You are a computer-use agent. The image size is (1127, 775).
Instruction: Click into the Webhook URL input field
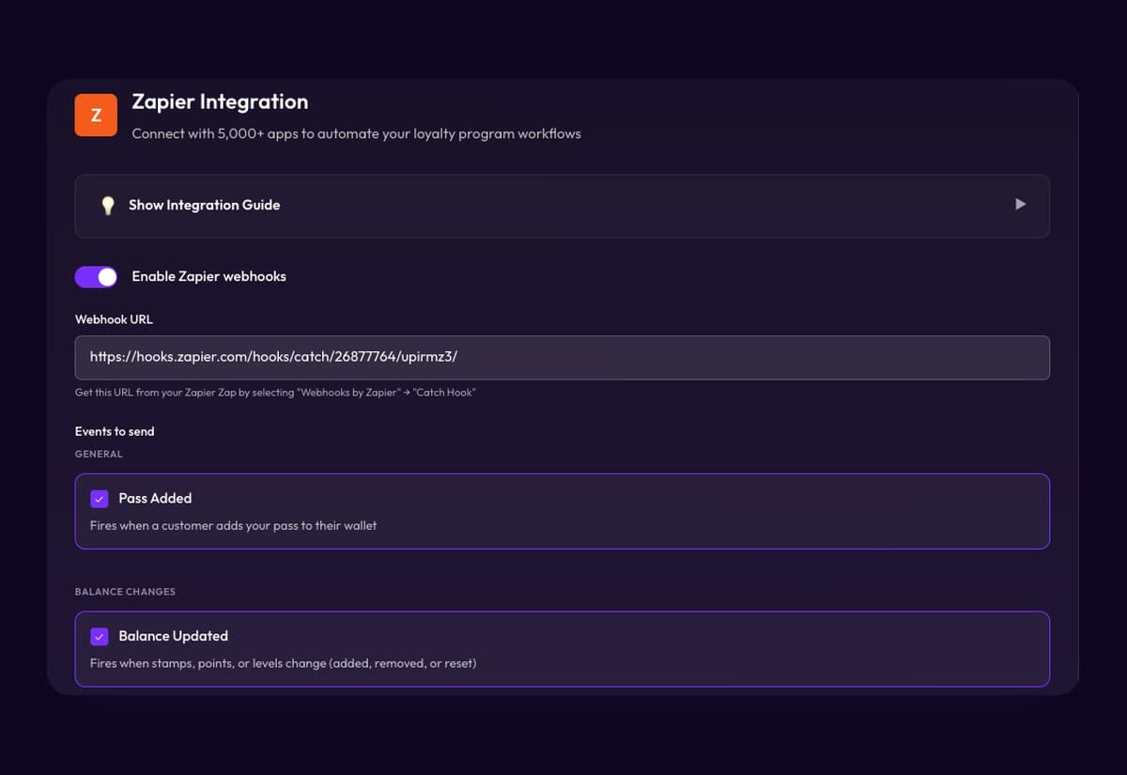(x=563, y=358)
